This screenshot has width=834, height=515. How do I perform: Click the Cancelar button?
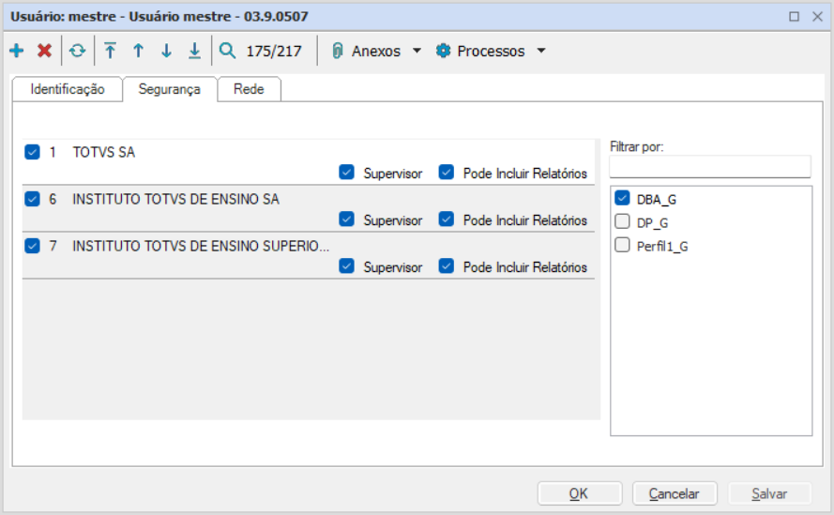675,493
